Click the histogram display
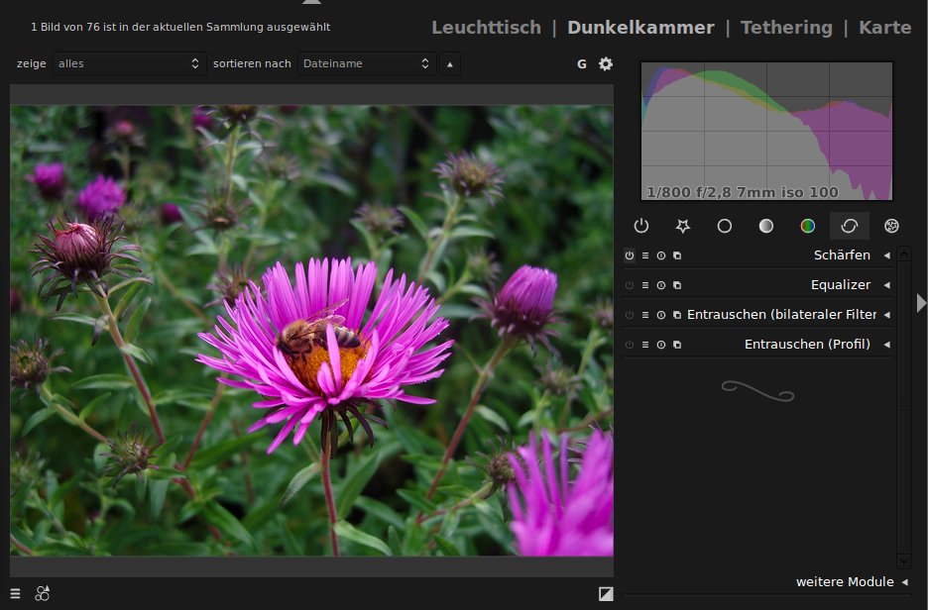Image resolution: width=928 pixels, height=610 pixels. click(767, 132)
